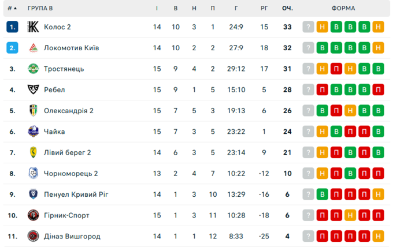Click the Колос 2 team logo
Image resolution: width=393 pixels, height=247 pixels.
[x=33, y=27]
